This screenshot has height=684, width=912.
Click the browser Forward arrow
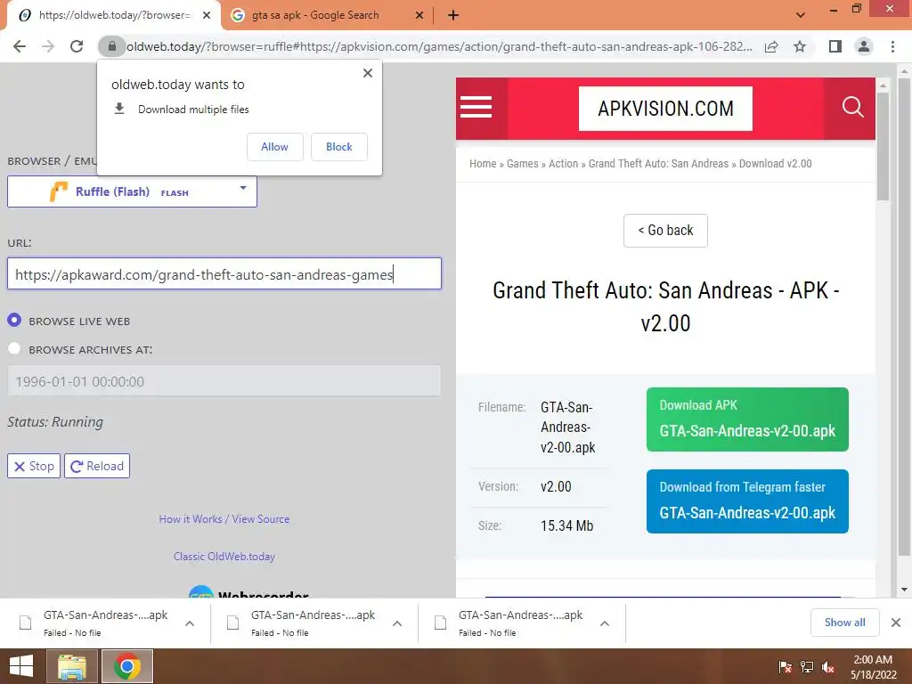(x=48, y=46)
